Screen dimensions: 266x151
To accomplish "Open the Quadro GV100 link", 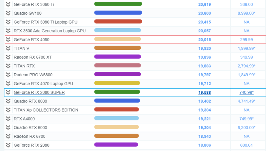I will 28,13.
